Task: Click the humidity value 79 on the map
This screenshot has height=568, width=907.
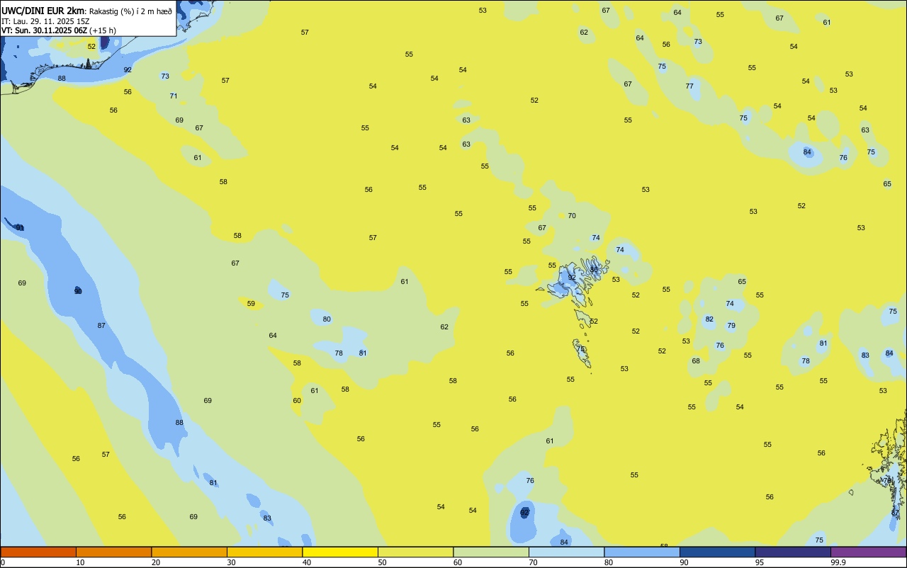Action: click(731, 326)
